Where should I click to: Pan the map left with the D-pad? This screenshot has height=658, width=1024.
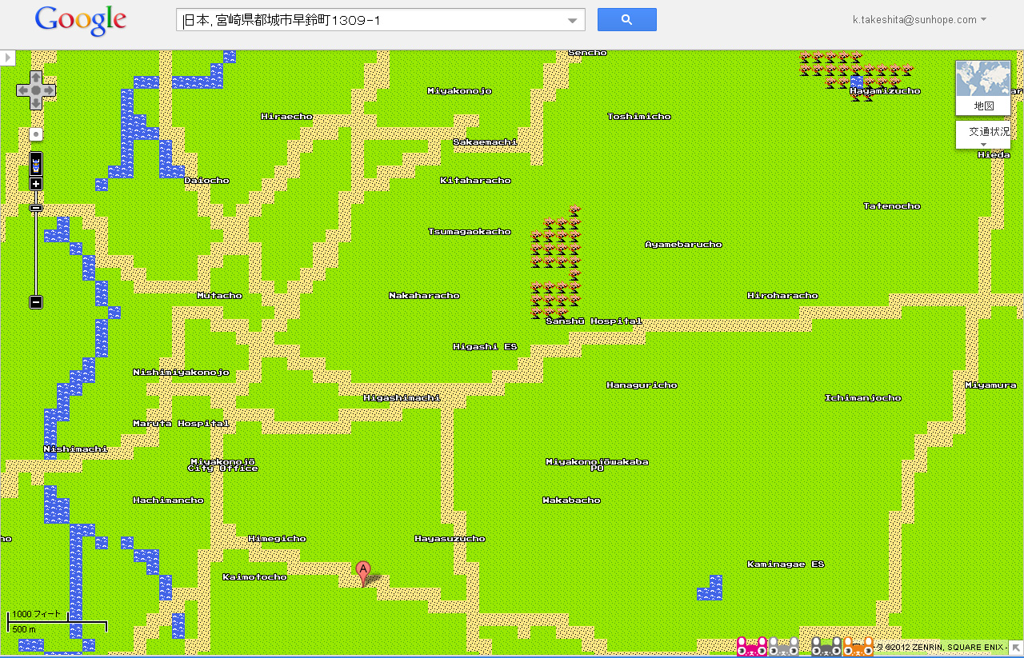[22, 90]
